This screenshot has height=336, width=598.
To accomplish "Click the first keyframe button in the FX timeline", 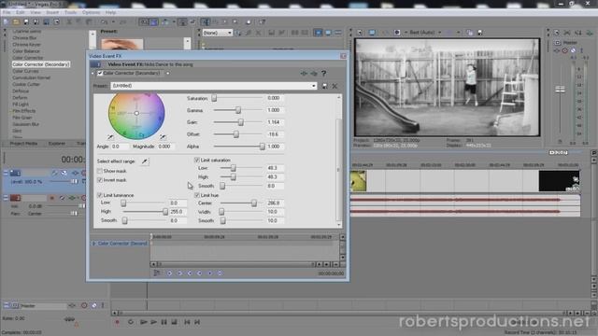I will (x=170, y=273).
